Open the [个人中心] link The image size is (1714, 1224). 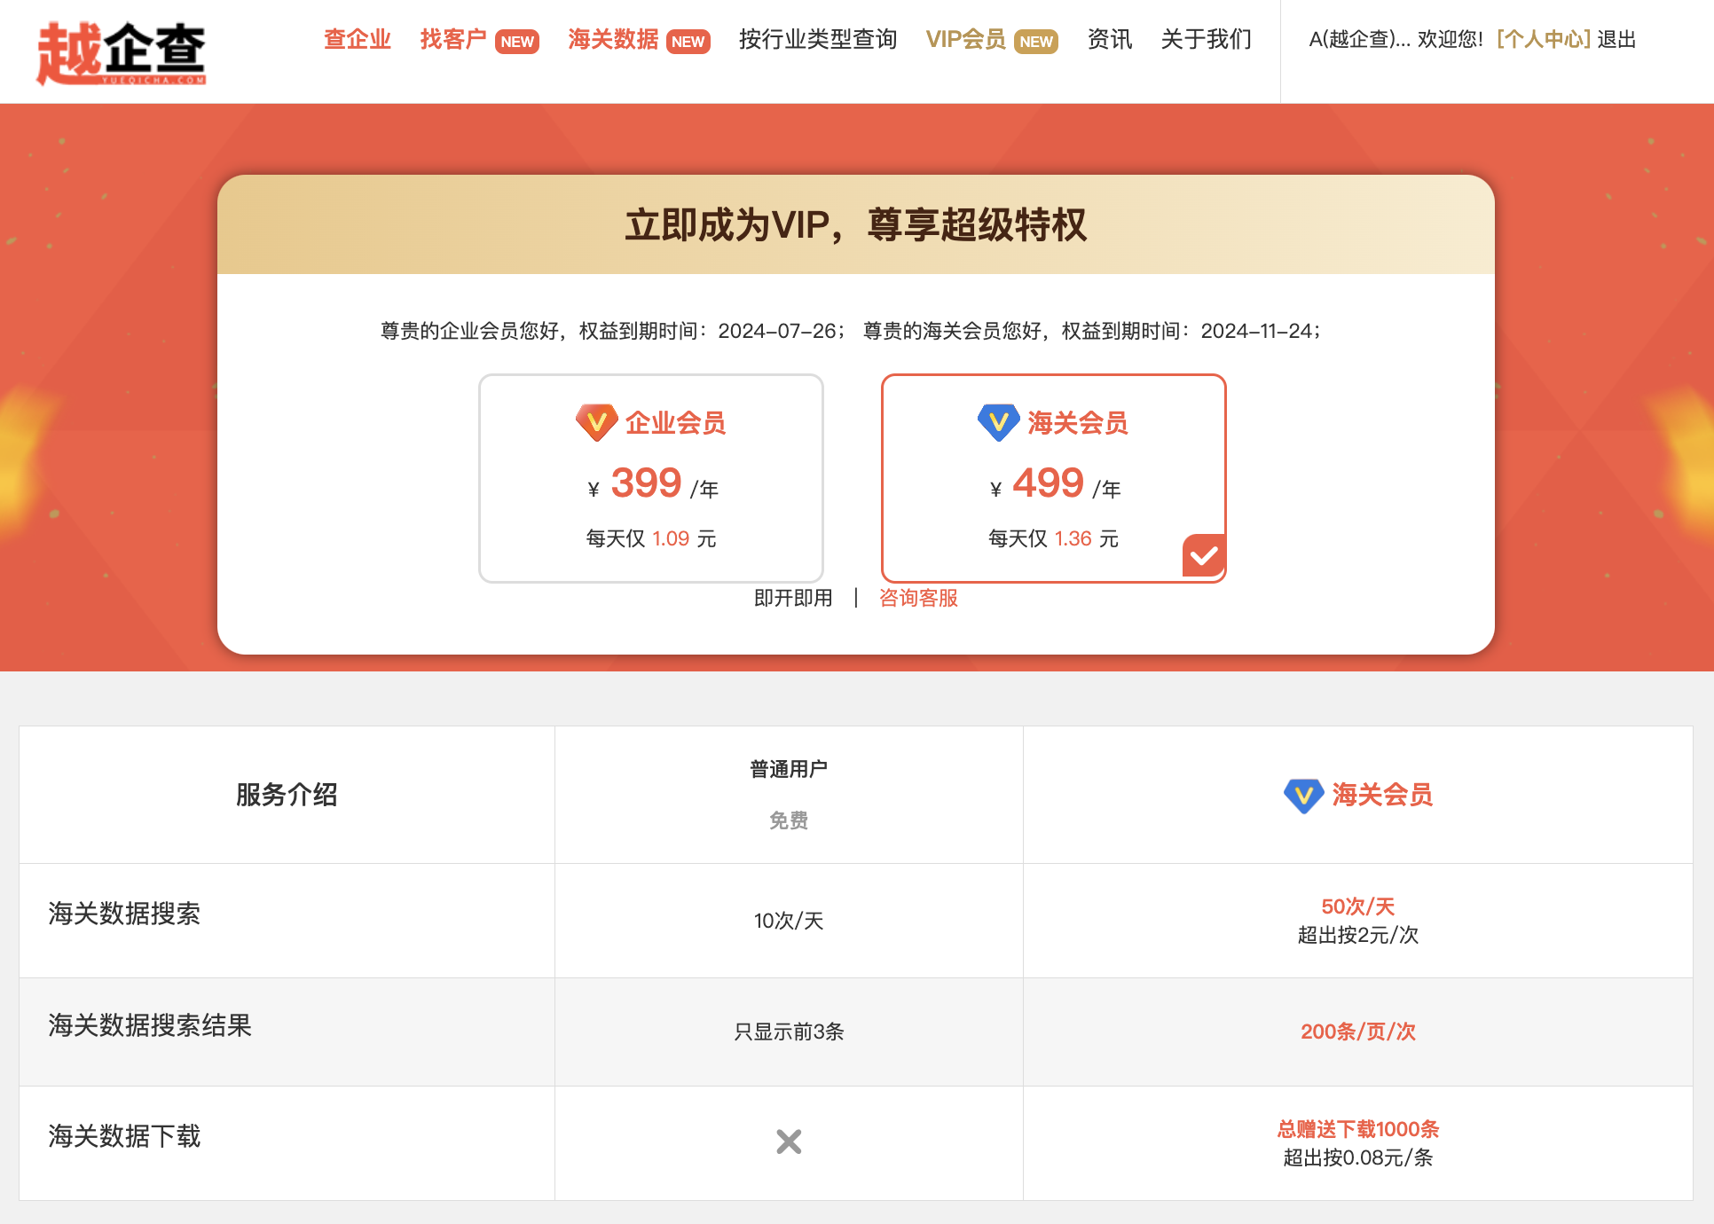point(1544,39)
